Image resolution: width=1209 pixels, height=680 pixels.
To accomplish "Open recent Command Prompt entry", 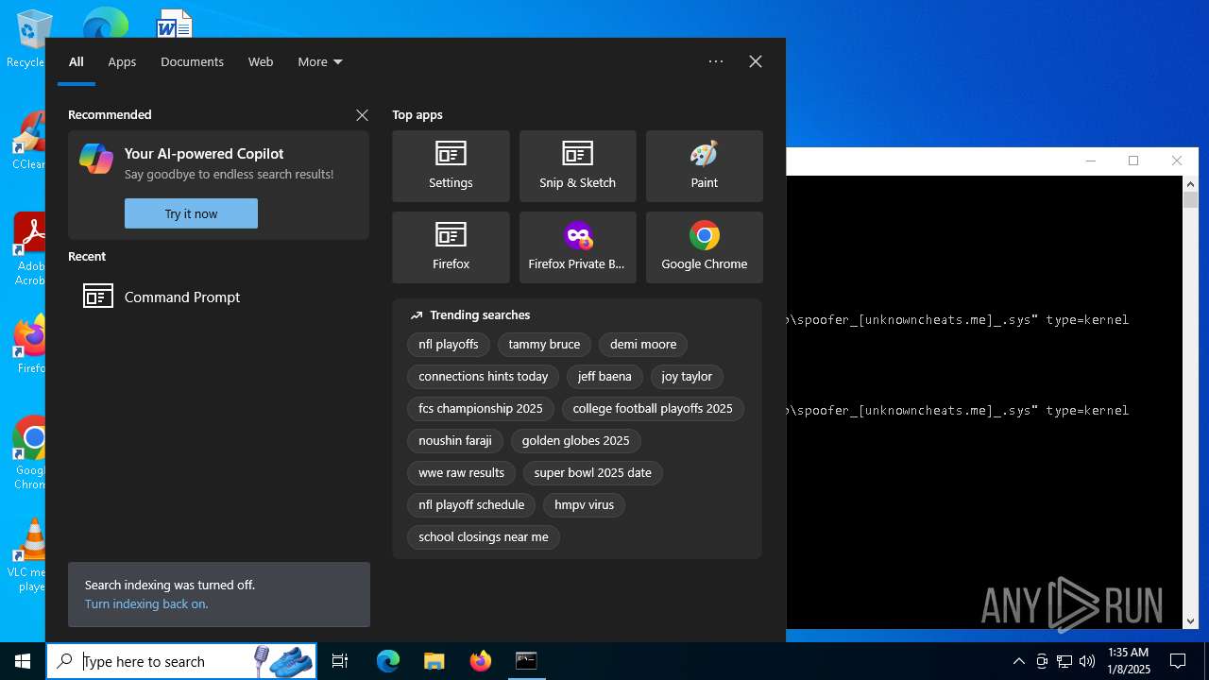I will [x=218, y=297].
